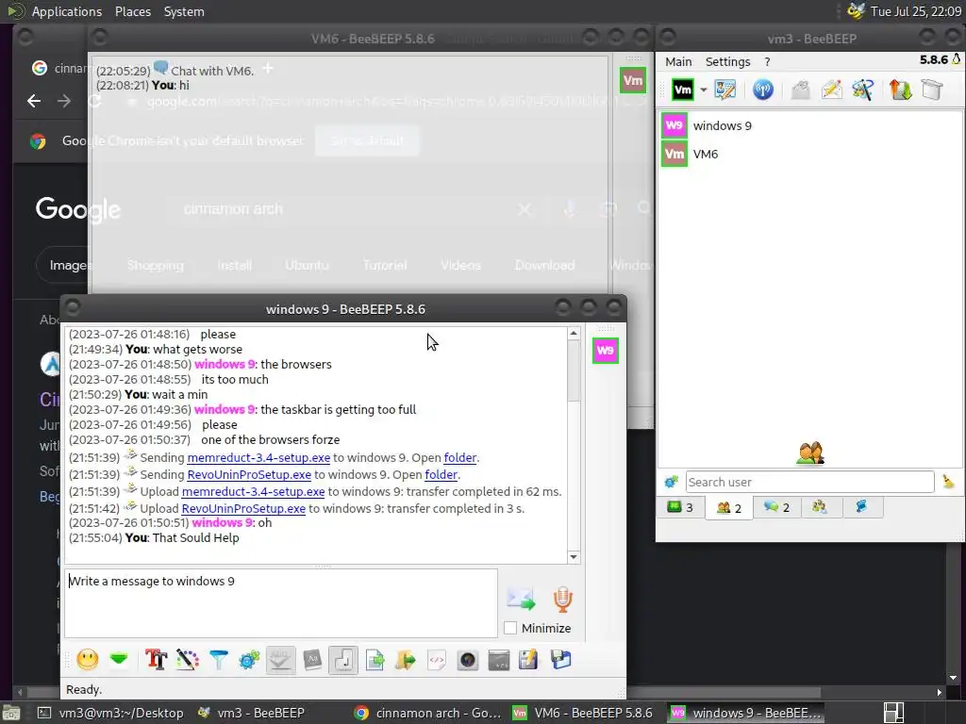966x724 pixels.
Task: Click the dark window panel icon in chat toolbar
Action: [498, 660]
